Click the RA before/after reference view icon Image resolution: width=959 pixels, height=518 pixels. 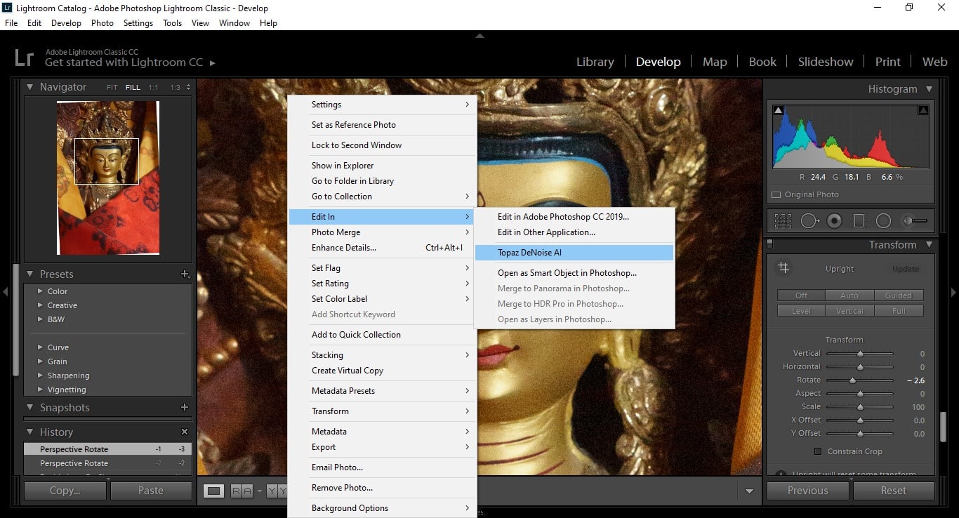click(x=242, y=491)
